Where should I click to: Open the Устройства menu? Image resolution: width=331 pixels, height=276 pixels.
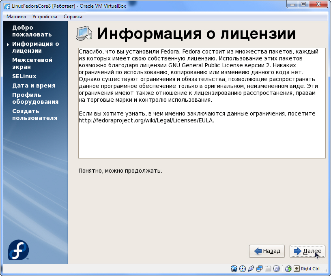coord(45,17)
